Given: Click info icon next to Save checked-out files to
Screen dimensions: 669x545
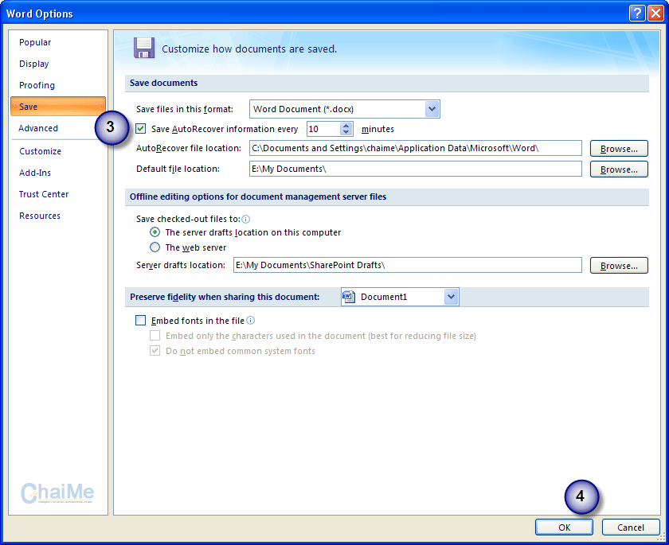Looking at the screenshot, I should tap(246, 219).
